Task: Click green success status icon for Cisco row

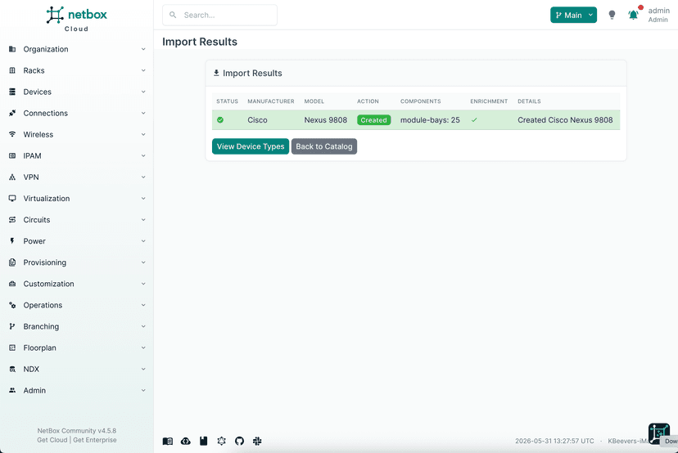Action: 220,120
